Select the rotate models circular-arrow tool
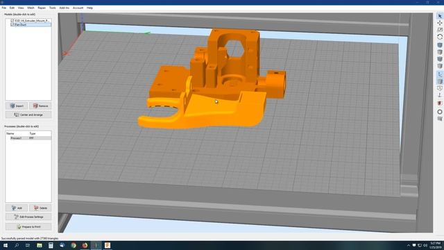 point(440,37)
